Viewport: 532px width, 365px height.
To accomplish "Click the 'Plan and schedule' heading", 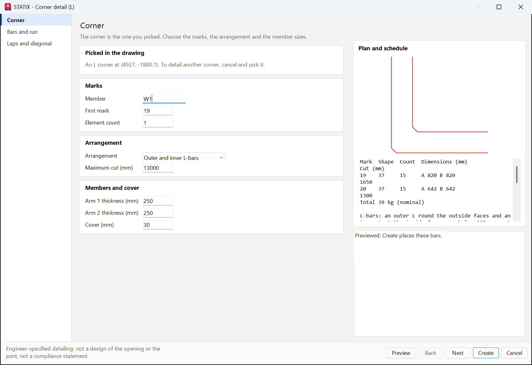I will coord(383,48).
